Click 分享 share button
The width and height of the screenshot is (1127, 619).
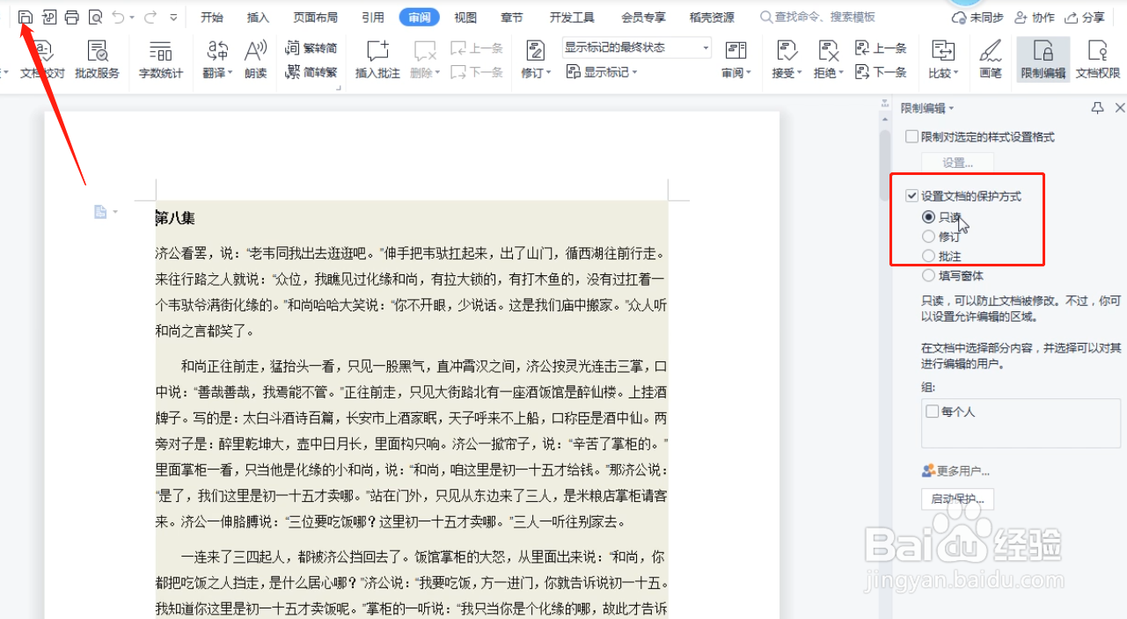[1085, 18]
